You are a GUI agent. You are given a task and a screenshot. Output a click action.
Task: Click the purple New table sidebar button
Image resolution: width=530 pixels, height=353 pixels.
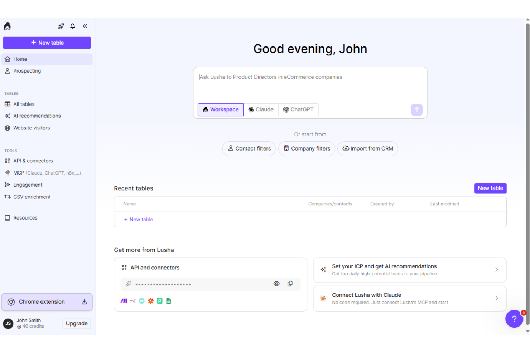47,43
